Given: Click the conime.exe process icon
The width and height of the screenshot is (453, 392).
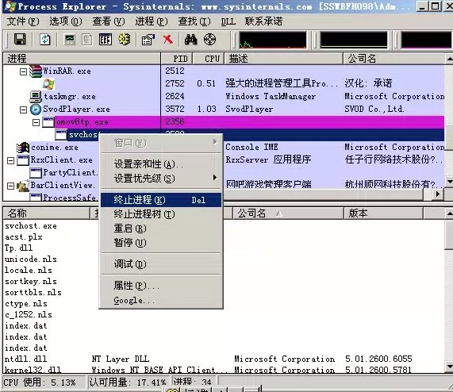Looking at the screenshot, I should point(23,148).
